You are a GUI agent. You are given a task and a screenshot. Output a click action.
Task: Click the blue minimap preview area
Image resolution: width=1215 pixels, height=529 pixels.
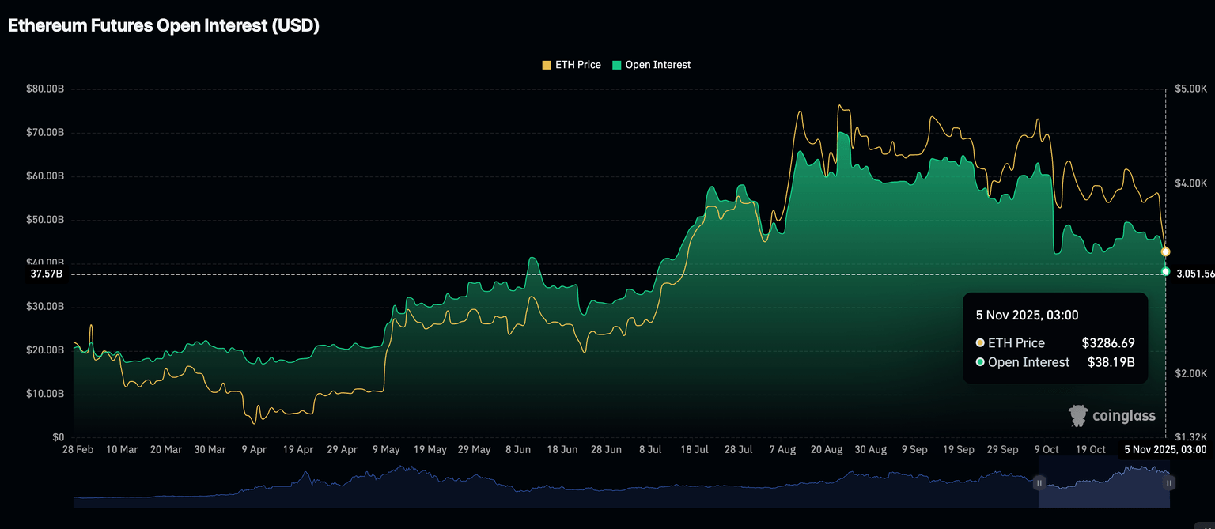554,482
